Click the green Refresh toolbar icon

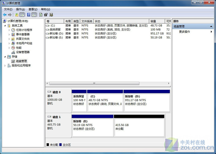tap(41, 15)
